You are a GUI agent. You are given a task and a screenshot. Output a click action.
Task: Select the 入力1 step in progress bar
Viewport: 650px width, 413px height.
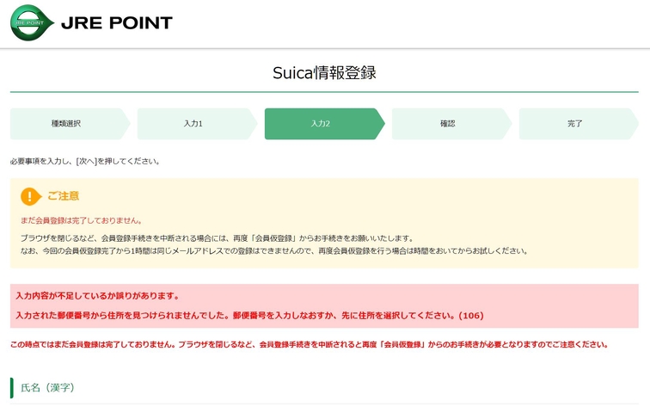pos(198,124)
